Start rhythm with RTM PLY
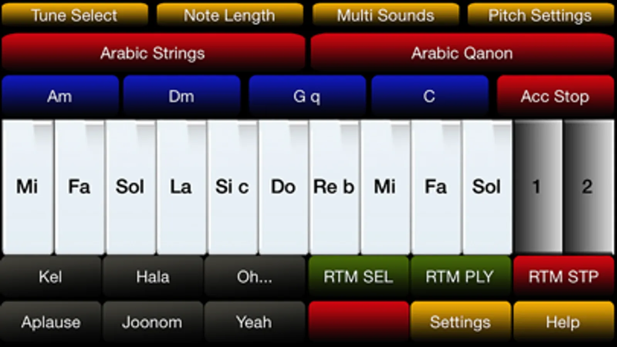Viewport: 617px width, 347px height. (460, 276)
